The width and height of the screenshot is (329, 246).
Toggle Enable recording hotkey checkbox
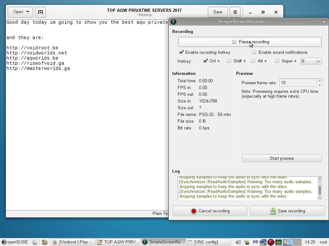(x=181, y=52)
